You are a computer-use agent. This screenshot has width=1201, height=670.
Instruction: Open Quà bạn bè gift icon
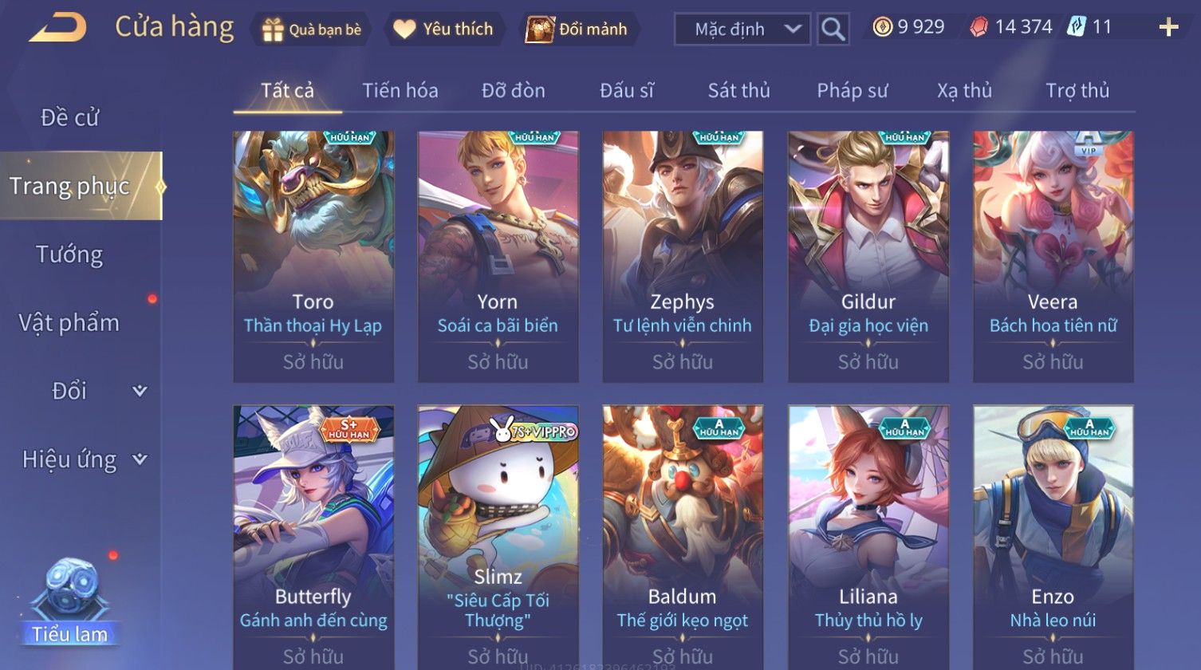(274, 30)
